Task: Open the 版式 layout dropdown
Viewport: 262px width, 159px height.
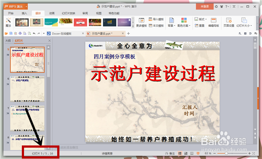Action: [x=200, y=19]
